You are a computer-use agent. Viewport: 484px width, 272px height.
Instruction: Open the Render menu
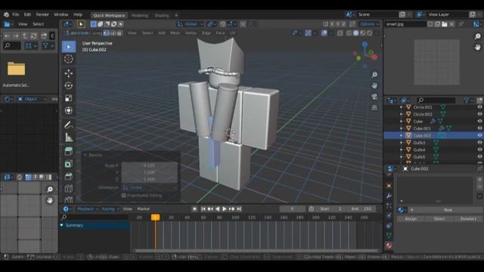42,14
